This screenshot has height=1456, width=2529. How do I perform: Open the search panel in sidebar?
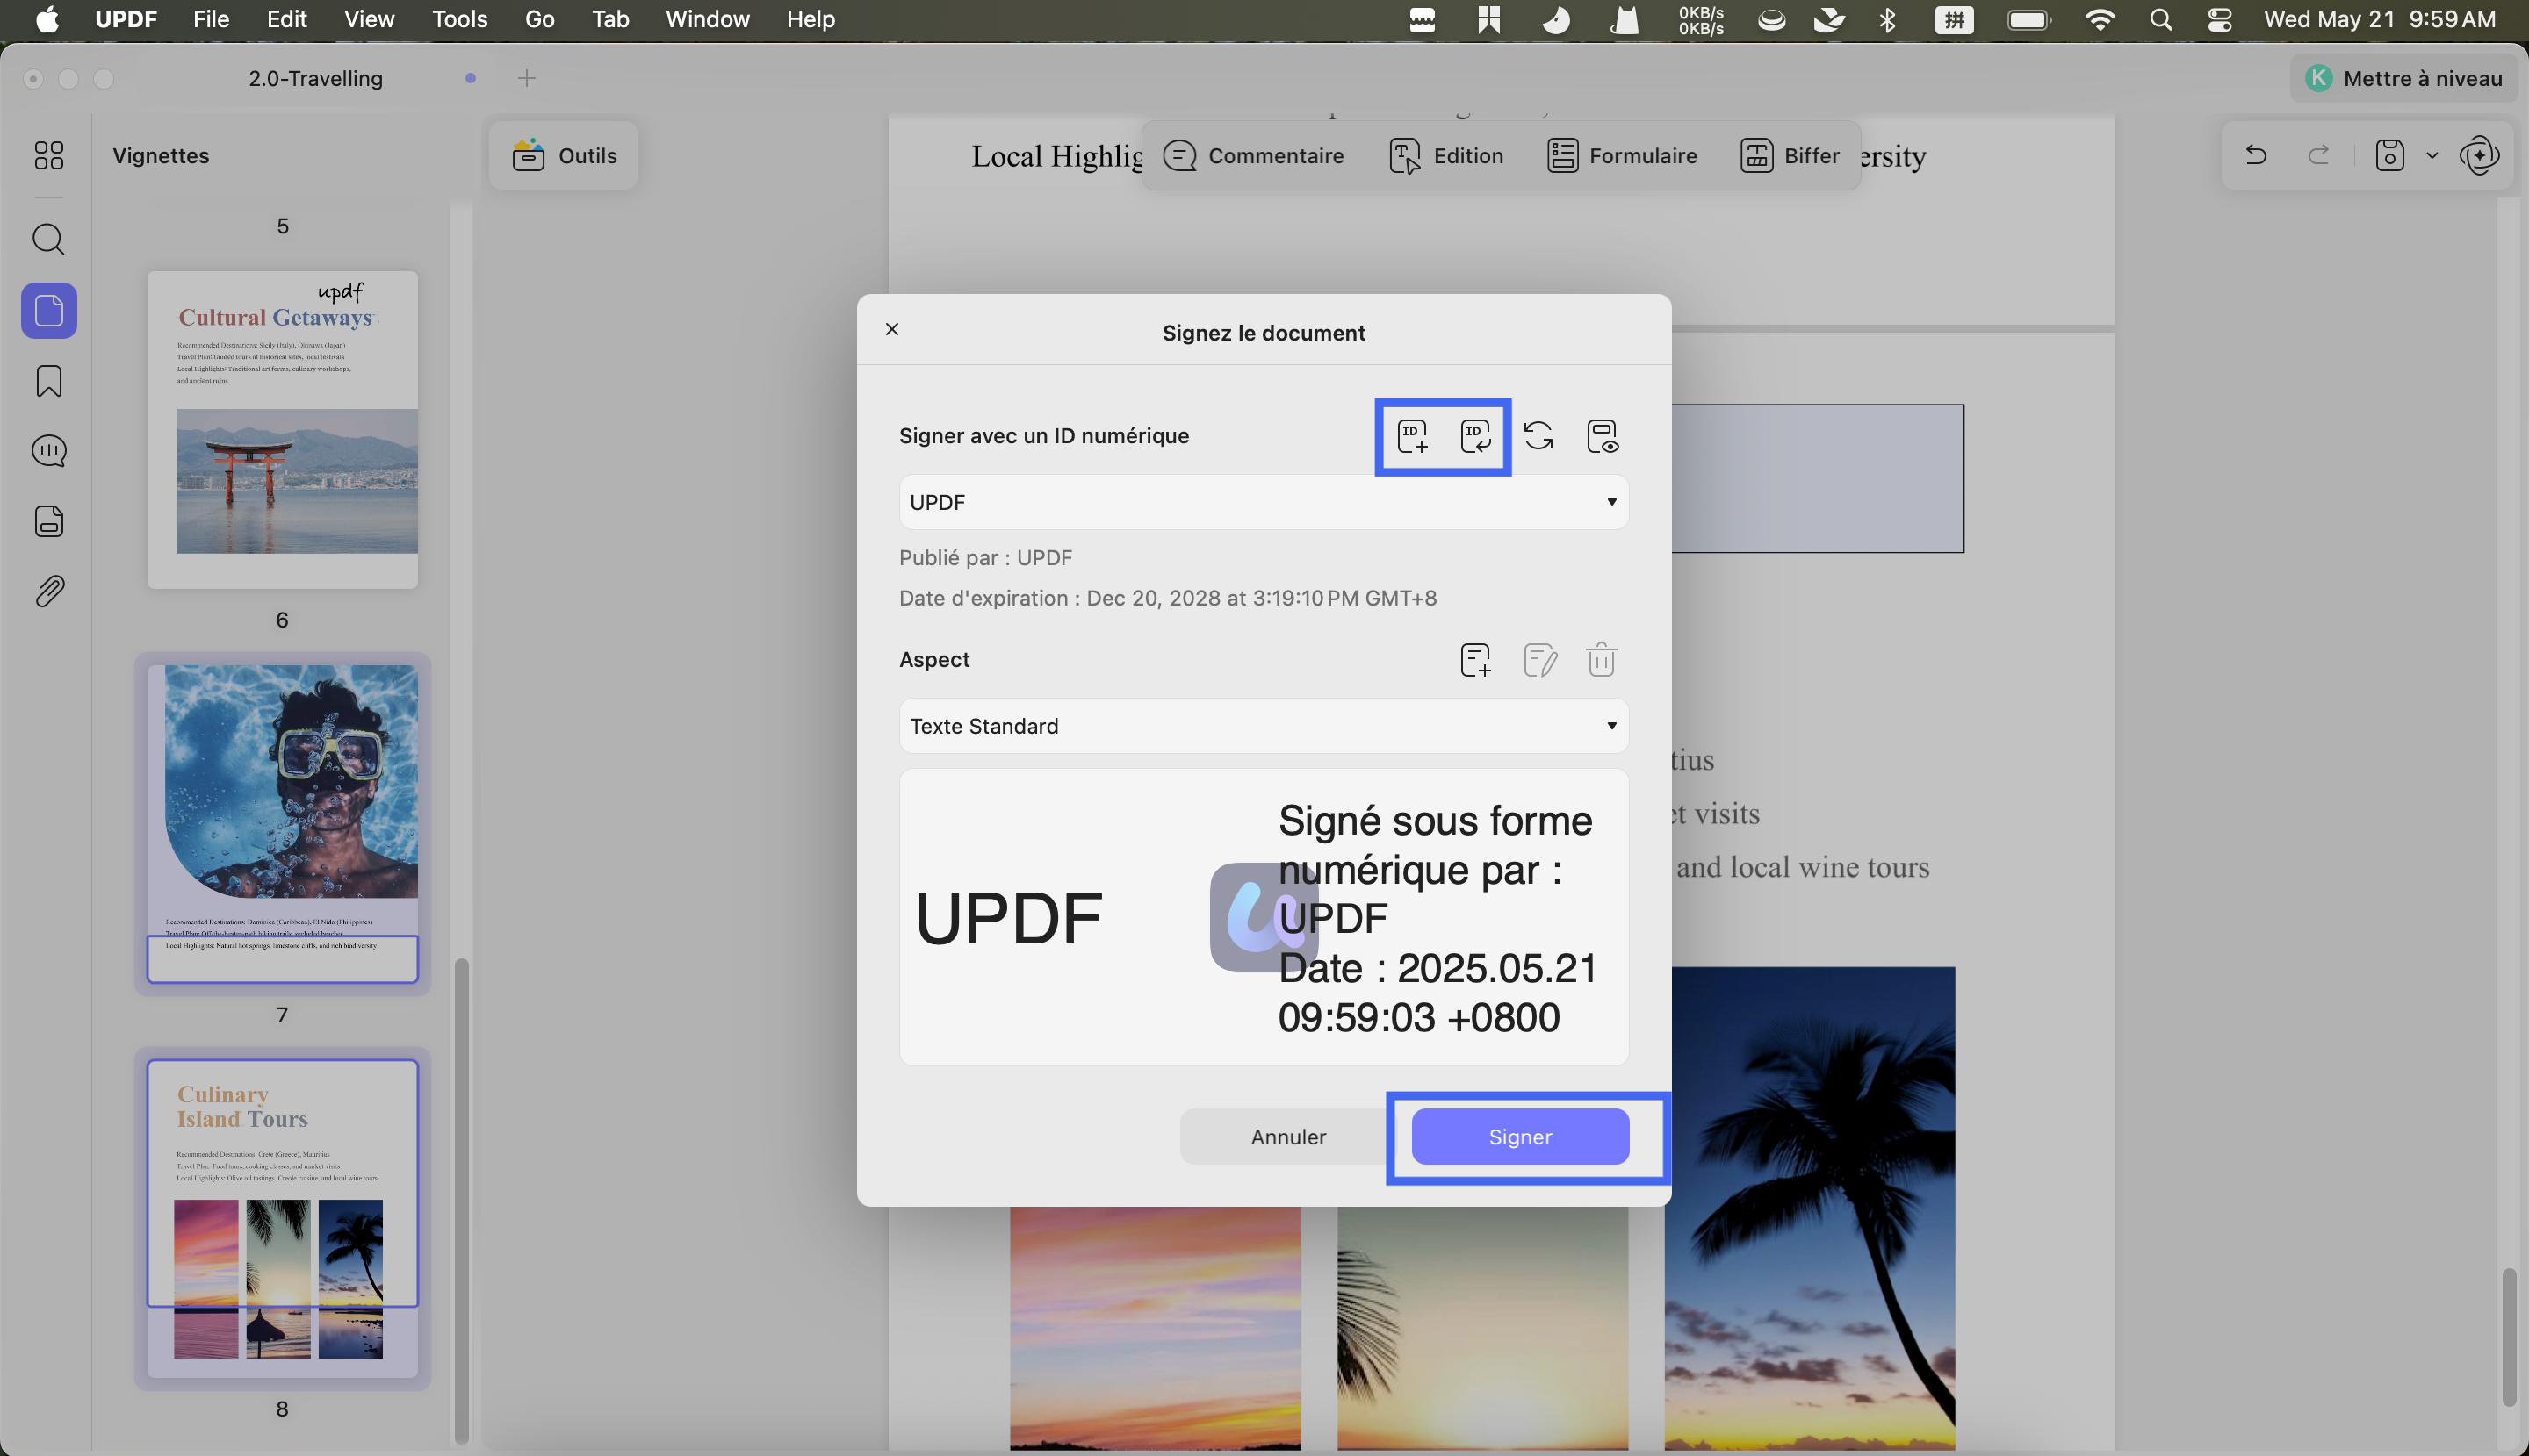49,240
